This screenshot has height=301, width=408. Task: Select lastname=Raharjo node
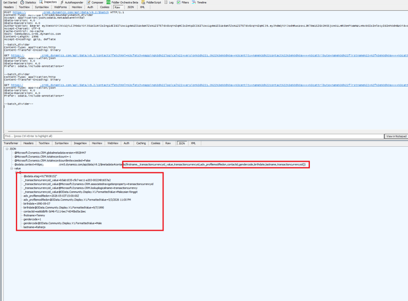(35, 227)
